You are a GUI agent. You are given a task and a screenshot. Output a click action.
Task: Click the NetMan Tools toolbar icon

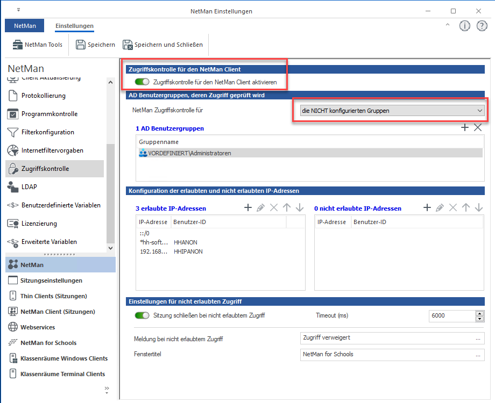[x=16, y=45]
